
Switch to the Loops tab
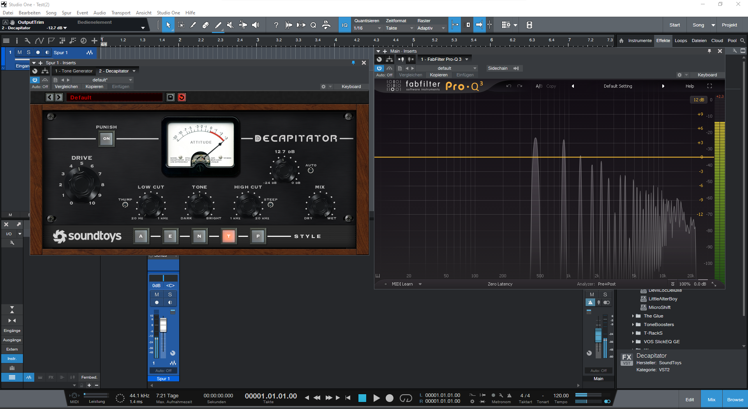click(x=681, y=41)
